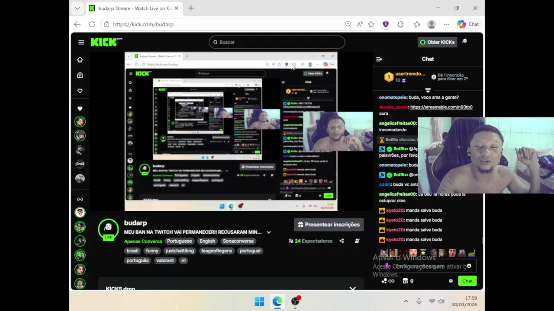554x311 pixels.
Task: Open Microsoft Edge from taskbar
Action: point(277,301)
